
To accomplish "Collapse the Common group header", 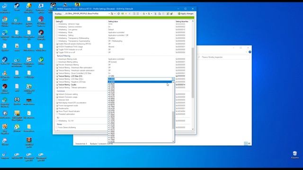I will pos(61,91).
